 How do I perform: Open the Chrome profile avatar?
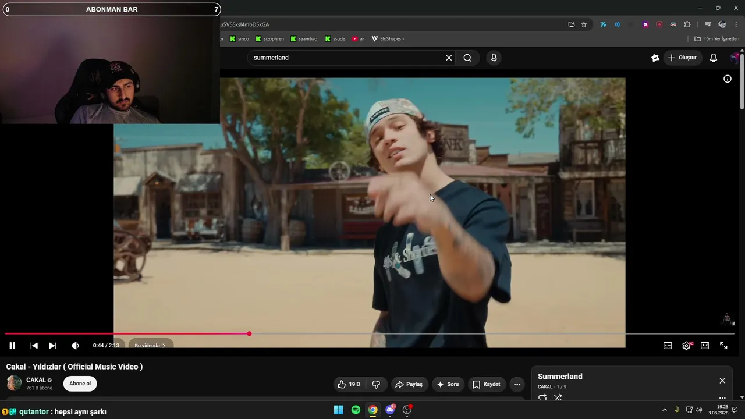coord(722,24)
